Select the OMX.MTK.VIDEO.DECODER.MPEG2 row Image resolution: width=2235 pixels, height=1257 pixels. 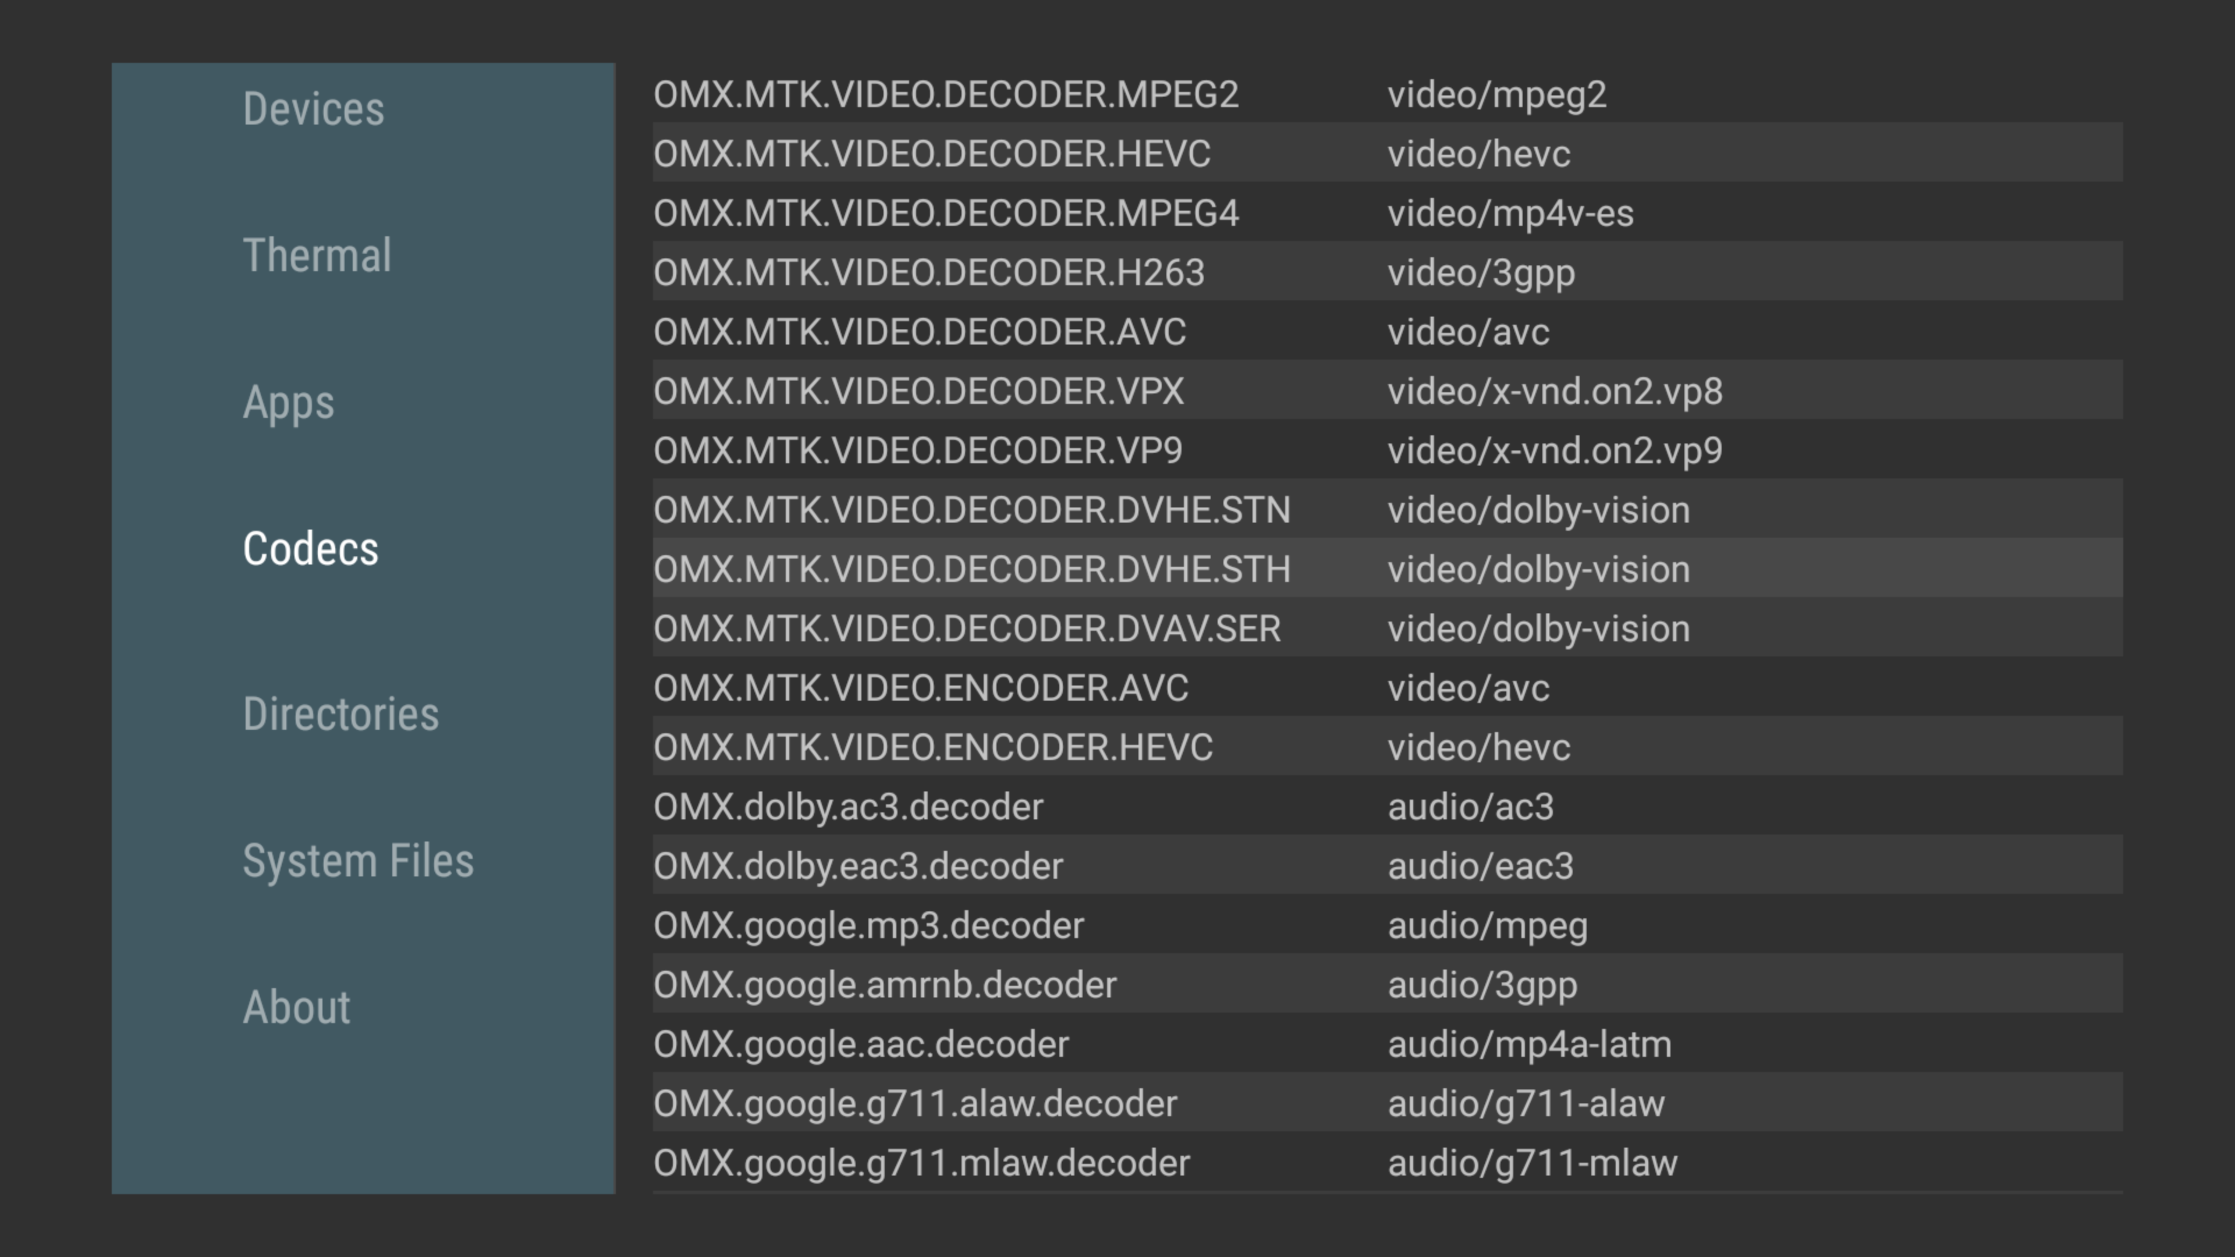(1388, 94)
